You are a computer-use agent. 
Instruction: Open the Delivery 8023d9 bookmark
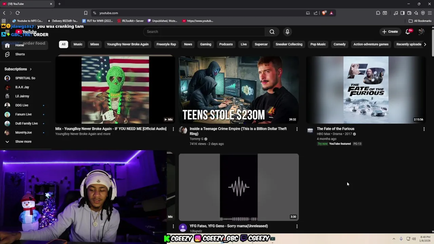point(63,21)
